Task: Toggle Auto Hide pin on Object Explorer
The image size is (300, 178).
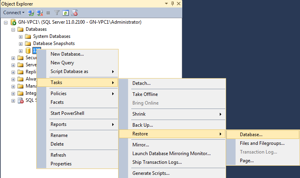Action: point(172,3)
